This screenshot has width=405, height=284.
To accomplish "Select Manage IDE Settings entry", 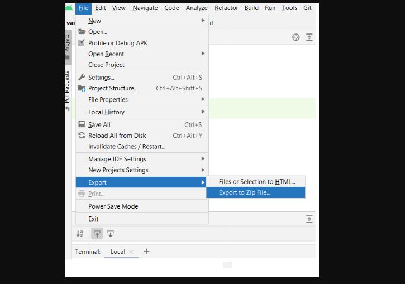I will click(x=142, y=159).
